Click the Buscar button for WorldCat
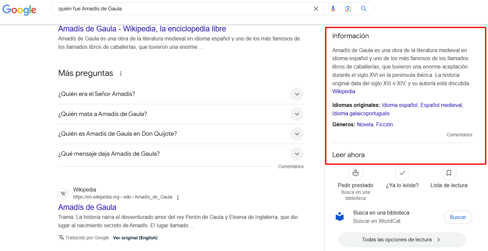 click(x=458, y=217)
